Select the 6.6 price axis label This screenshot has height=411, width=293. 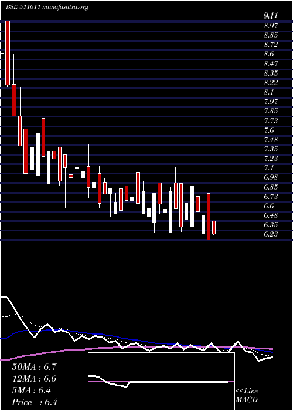269,206
